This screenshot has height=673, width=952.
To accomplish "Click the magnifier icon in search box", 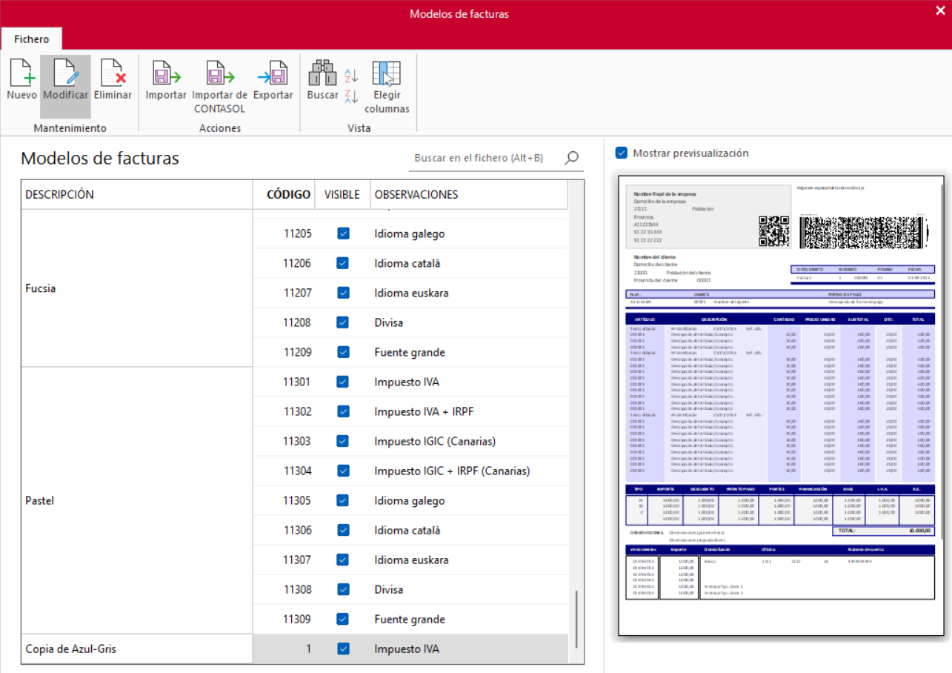I will [571, 158].
